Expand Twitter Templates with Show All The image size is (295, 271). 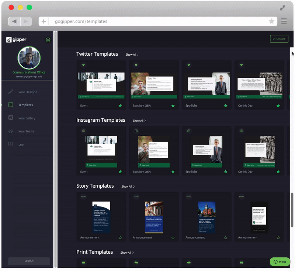[x=132, y=55]
